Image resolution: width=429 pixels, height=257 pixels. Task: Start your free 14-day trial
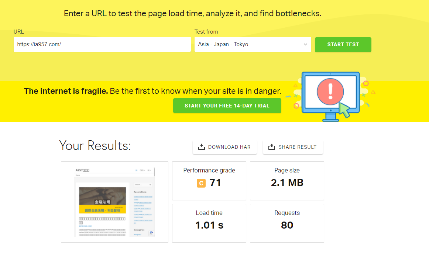pyautogui.click(x=227, y=106)
